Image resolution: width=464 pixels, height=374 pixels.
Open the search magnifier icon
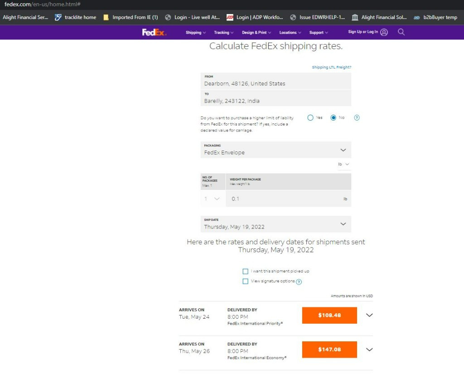pos(401,32)
